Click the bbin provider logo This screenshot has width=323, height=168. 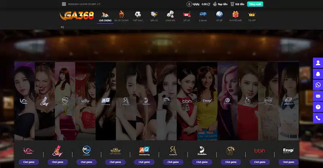(260, 151)
